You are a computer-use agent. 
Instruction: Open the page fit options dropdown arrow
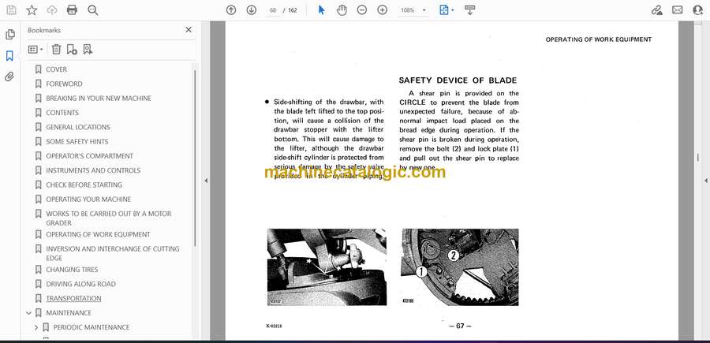click(x=452, y=10)
